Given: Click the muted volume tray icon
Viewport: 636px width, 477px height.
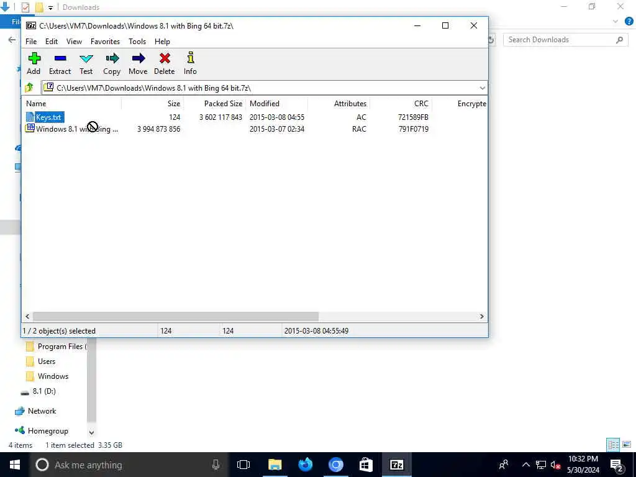Looking at the screenshot, I should (x=555, y=465).
